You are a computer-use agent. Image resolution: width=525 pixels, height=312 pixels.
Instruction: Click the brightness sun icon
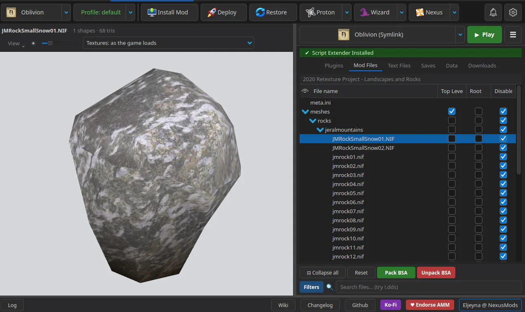click(x=33, y=43)
